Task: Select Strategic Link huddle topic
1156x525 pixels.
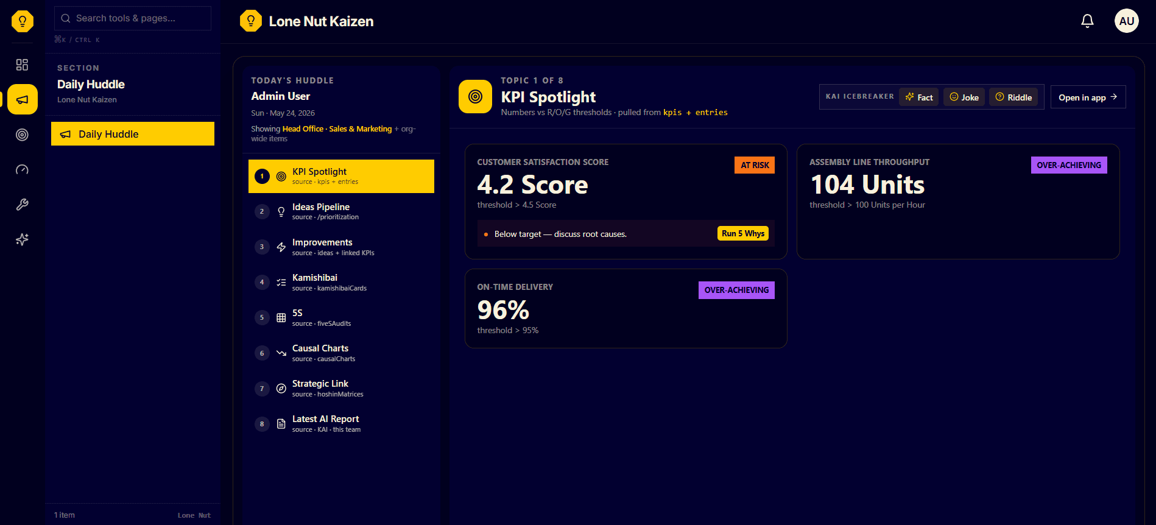Action: (341, 388)
